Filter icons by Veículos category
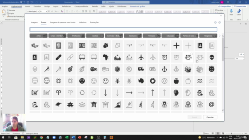Image resolution: width=249 pixels, height=140 pixels. coord(151,36)
